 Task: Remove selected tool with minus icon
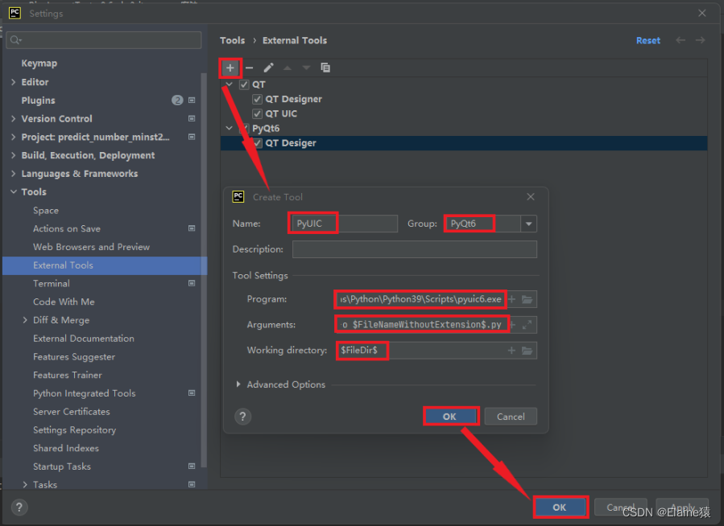[250, 68]
